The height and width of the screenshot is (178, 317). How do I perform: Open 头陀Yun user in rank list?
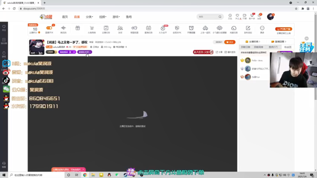(256, 77)
